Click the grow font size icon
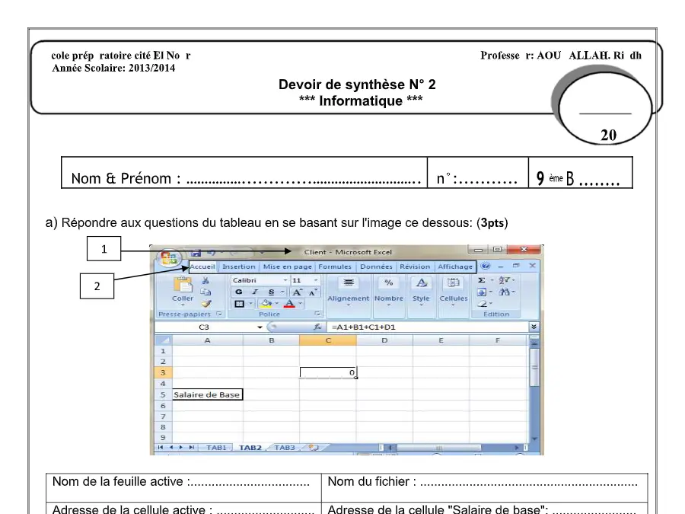 click(x=297, y=292)
